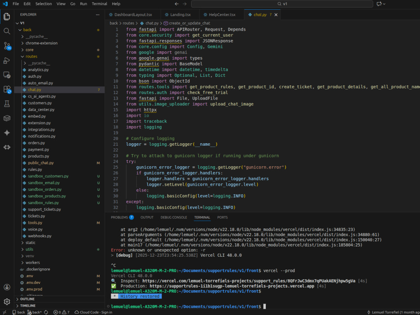Open the Gemini sparkle icon in activity bar
This screenshot has height=315, width=420.
pyautogui.click(x=7, y=133)
